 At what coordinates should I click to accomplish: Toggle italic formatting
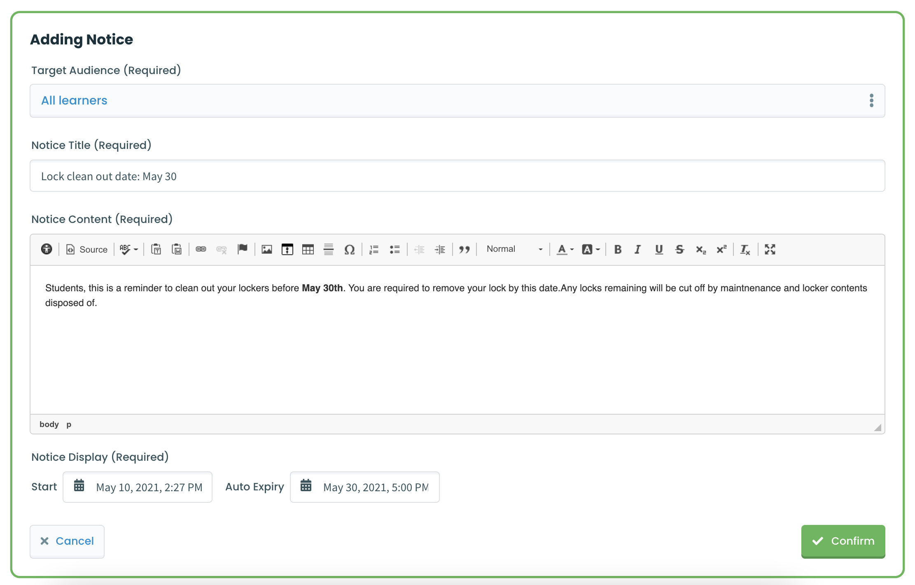pyautogui.click(x=638, y=249)
